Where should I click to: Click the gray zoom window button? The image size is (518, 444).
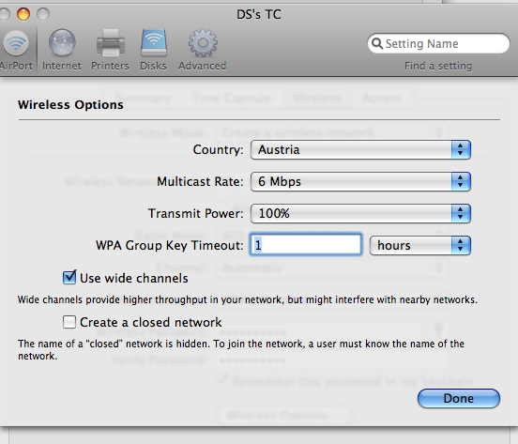[x=43, y=14]
